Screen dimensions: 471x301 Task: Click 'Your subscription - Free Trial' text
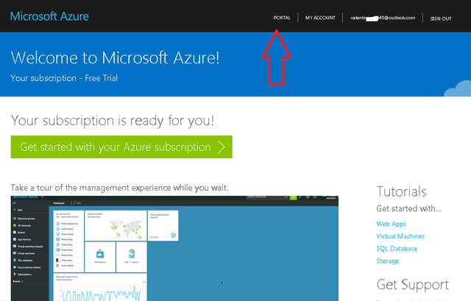tap(64, 78)
